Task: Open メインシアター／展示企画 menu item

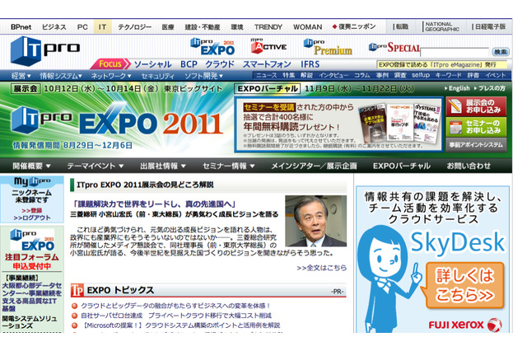Action: click(x=315, y=166)
